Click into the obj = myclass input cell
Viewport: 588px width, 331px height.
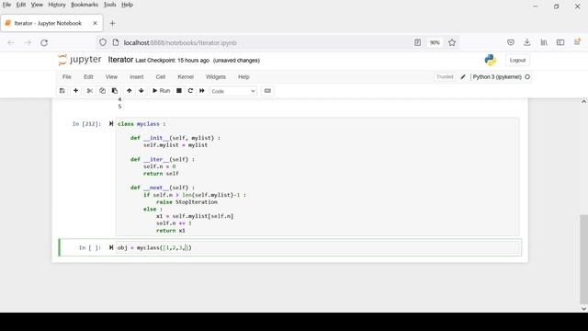point(317,247)
